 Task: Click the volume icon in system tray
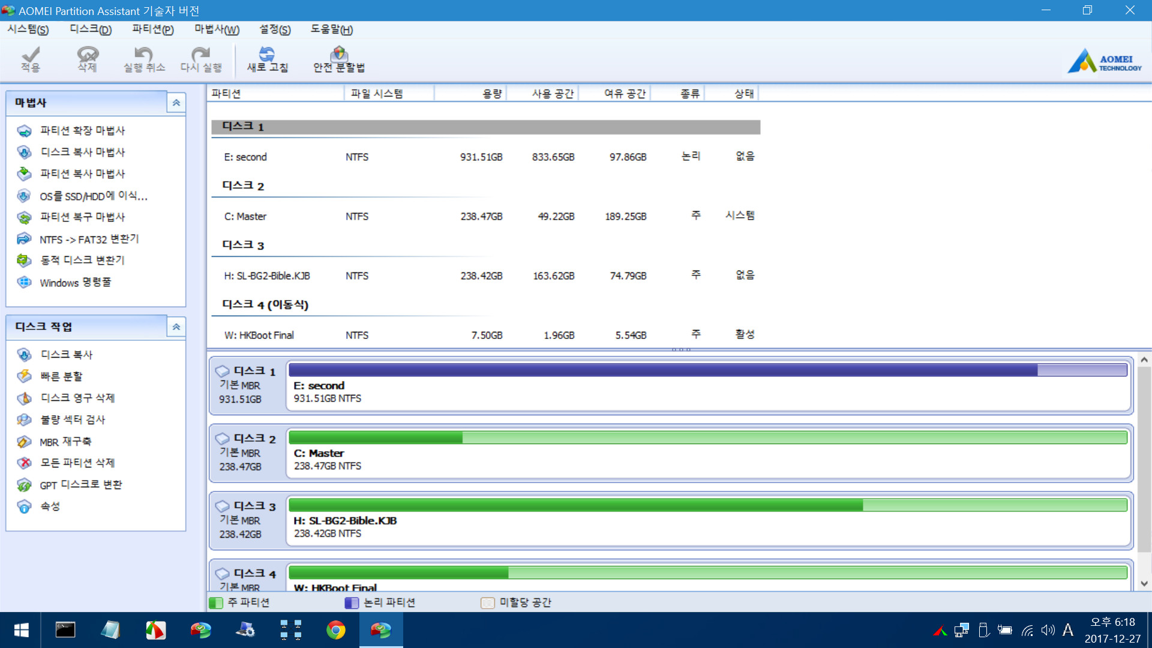(x=1048, y=630)
